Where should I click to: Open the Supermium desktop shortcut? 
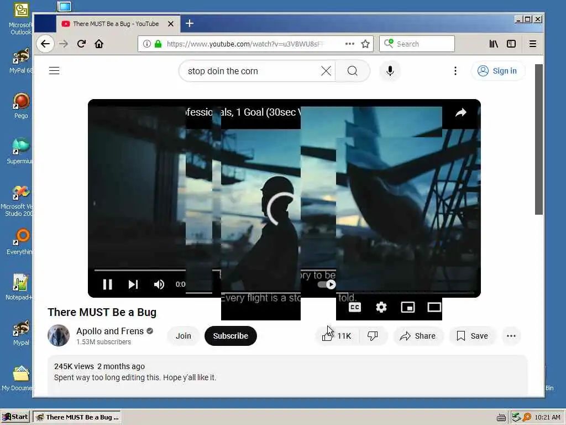(20, 151)
